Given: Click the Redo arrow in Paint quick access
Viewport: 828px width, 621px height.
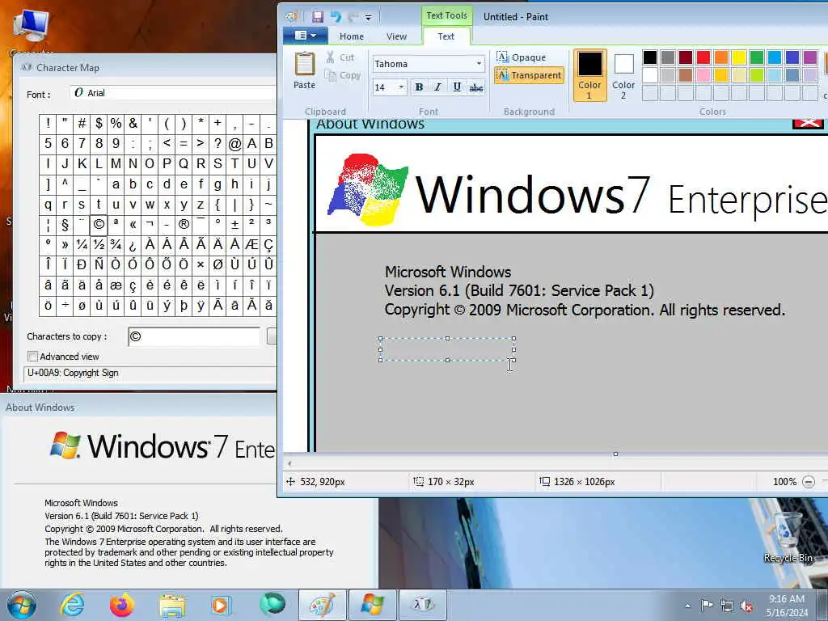Looking at the screenshot, I should coord(353,16).
